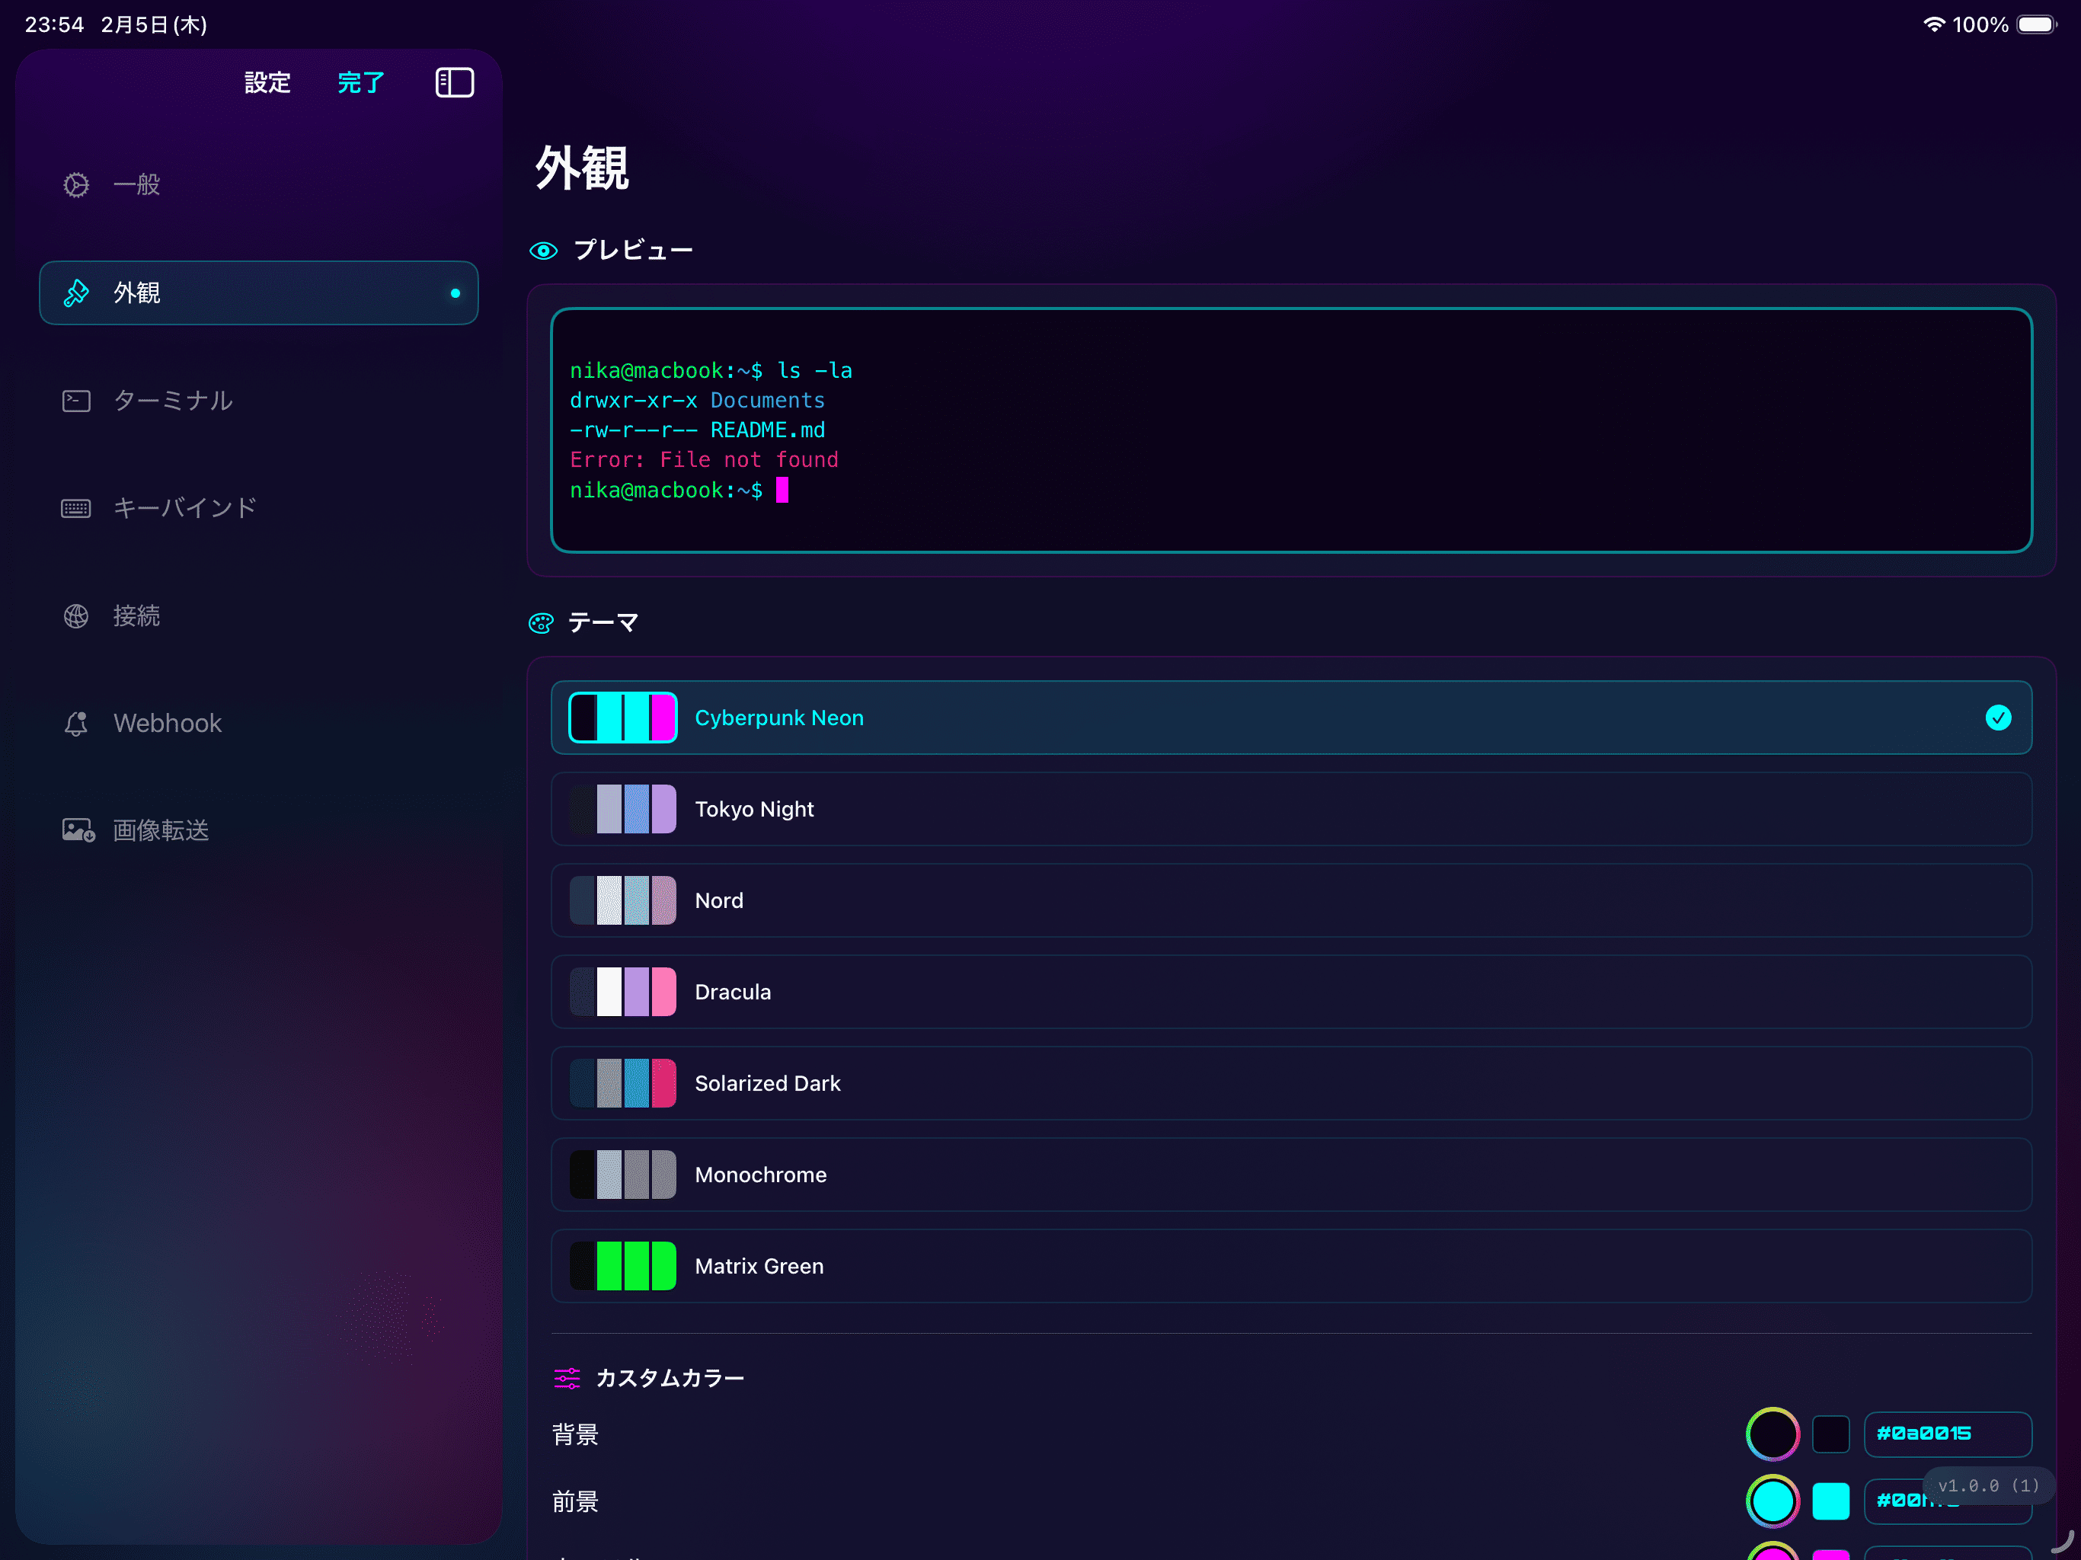Select the ターミナル section terminal icon
Image resolution: width=2081 pixels, height=1560 pixels.
click(76, 400)
